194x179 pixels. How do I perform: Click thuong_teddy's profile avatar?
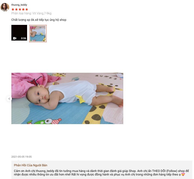point(5,7)
